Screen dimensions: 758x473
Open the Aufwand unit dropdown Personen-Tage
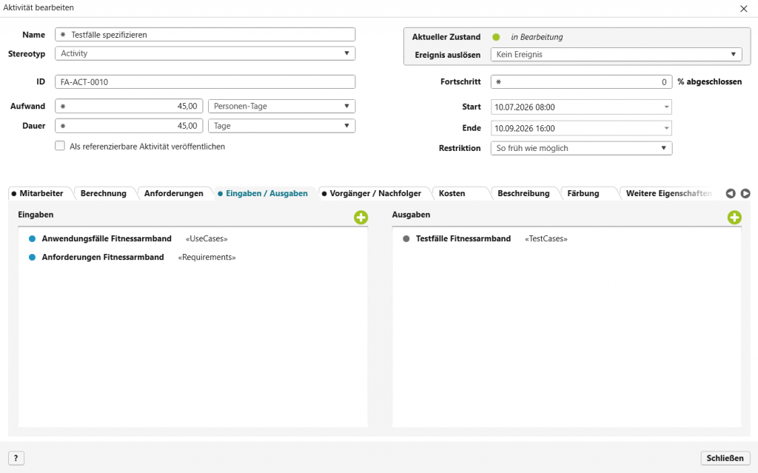click(x=281, y=106)
